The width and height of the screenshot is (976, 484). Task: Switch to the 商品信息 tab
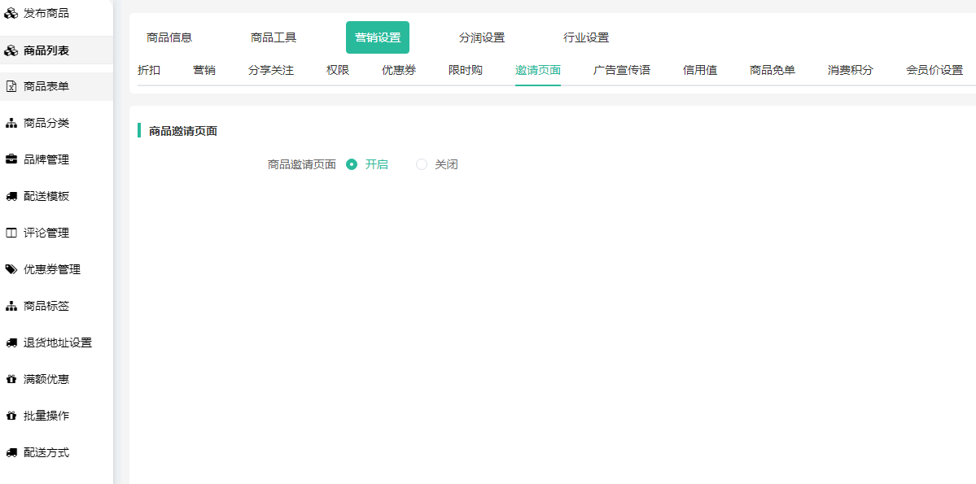coord(169,37)
